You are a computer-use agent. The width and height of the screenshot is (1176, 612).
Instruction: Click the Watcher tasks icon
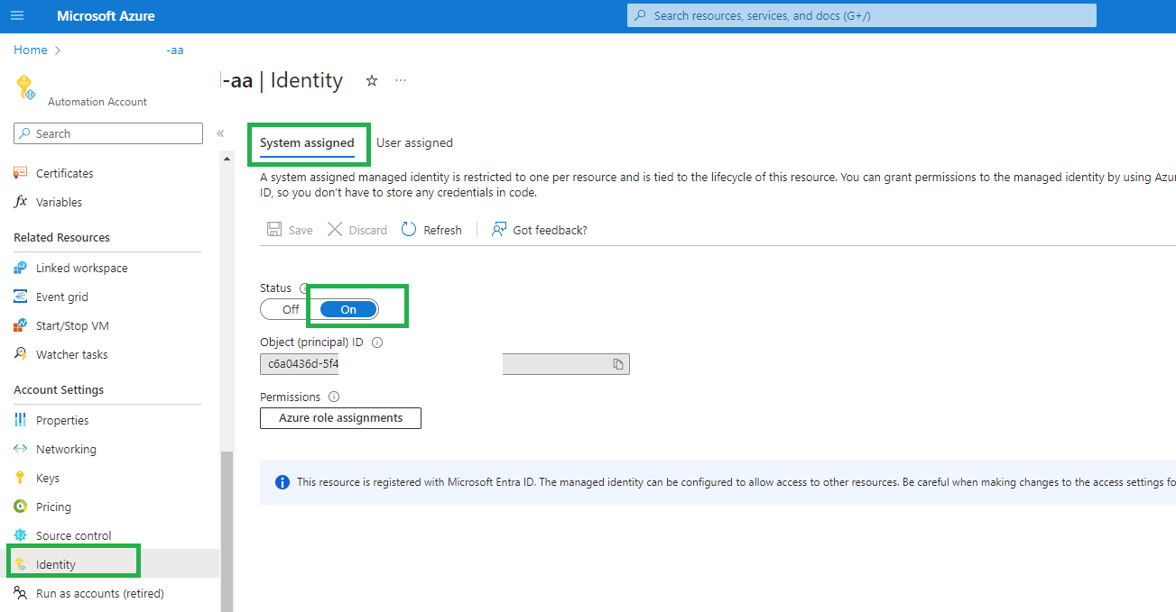21,354
